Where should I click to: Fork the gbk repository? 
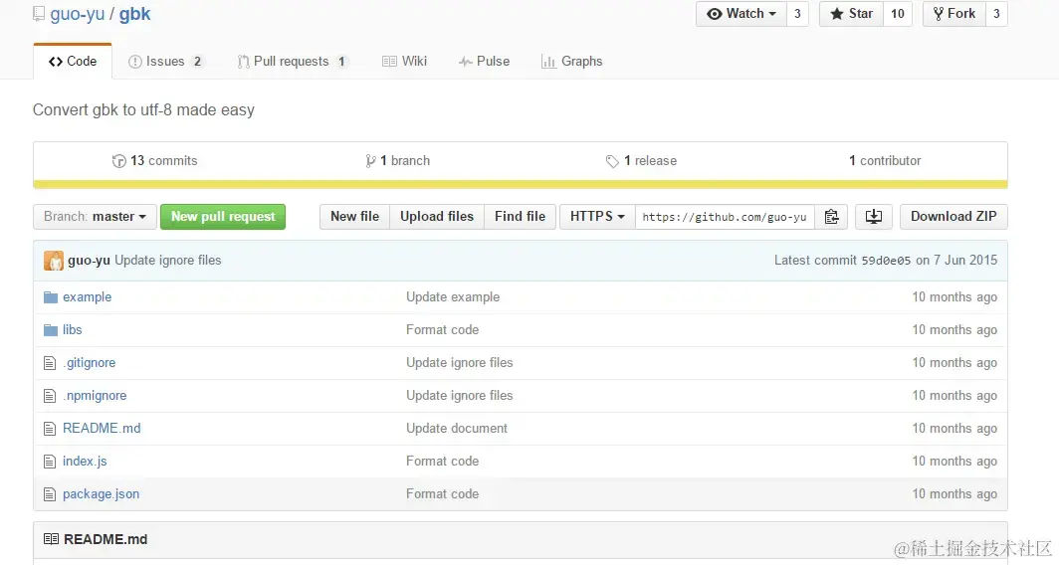(954, 14)
